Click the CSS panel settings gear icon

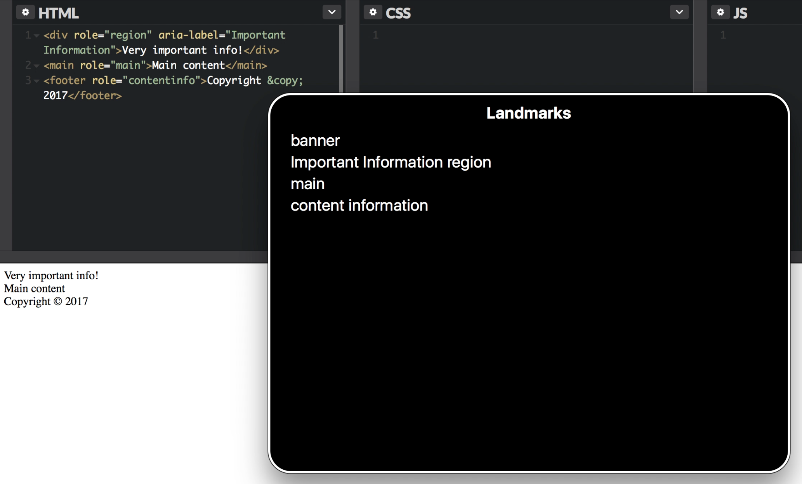click(371, 12)
